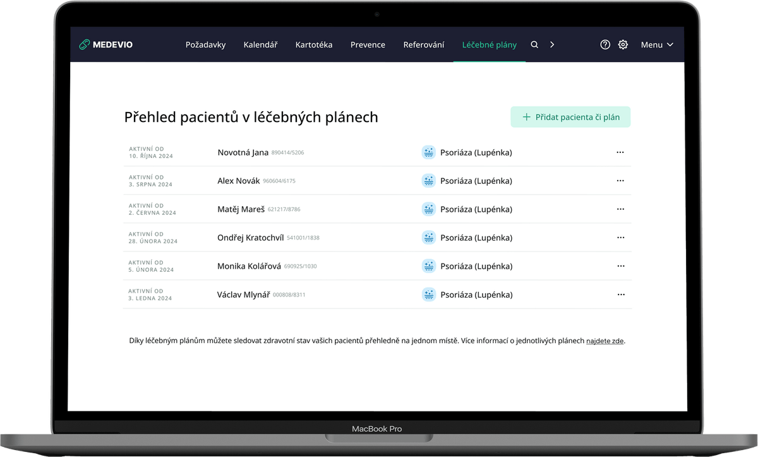Show more navigation tabs with right chevron
Screen dimensions: 758x457
click(552, 45)
